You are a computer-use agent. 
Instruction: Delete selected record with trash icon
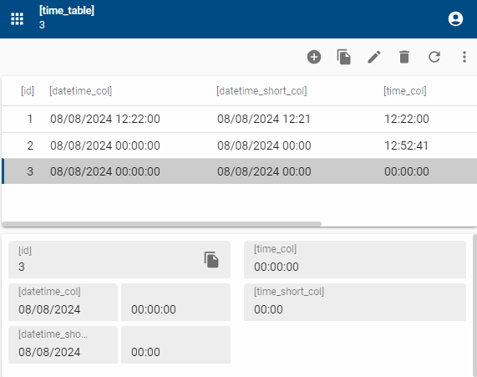click(404, 57)
